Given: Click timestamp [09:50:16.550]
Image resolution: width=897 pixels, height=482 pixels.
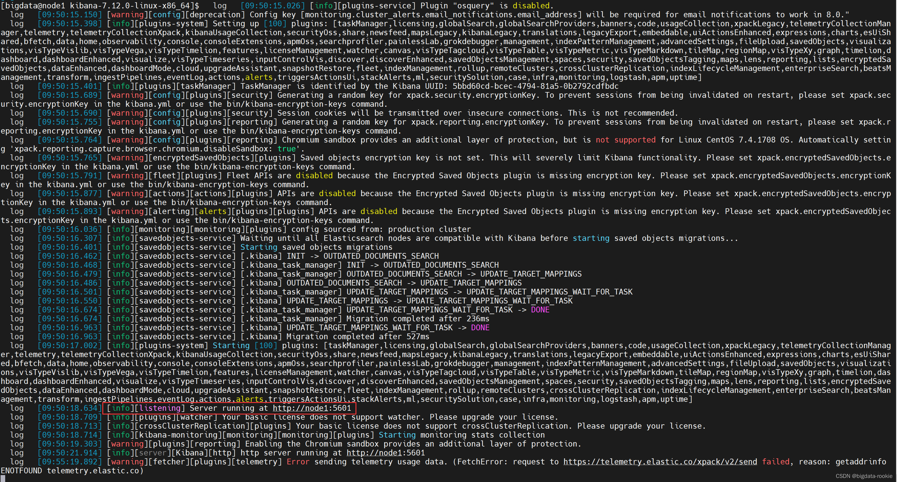Looking at the screenshot, I should coord(70,301).
